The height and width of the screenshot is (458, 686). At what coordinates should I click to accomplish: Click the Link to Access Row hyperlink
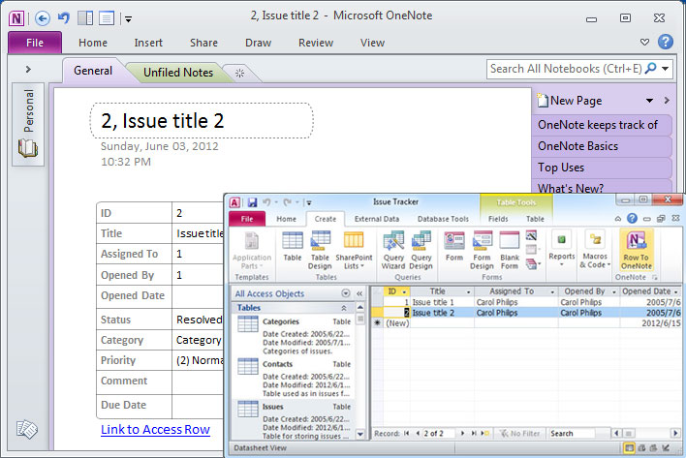(155, 429)
